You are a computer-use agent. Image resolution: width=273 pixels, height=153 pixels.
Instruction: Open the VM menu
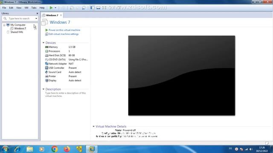26,8
